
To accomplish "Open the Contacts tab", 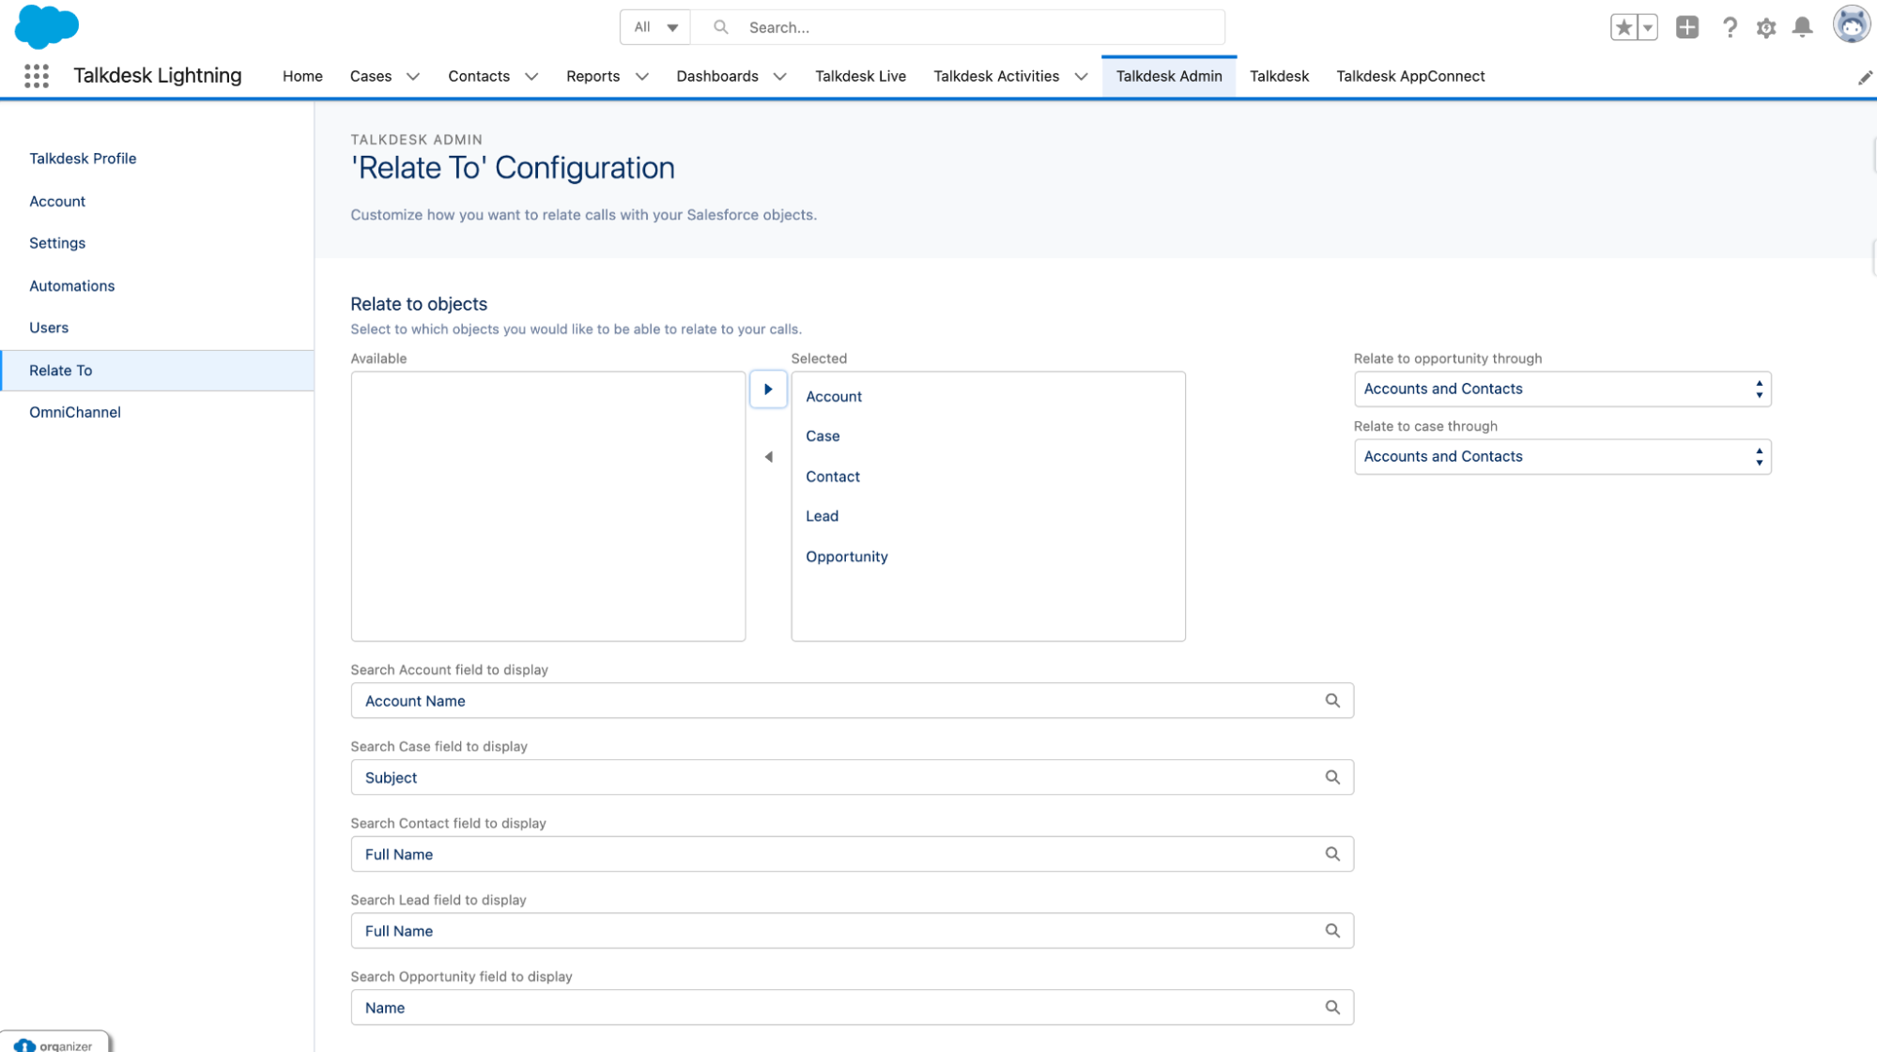I will point(479,77).
